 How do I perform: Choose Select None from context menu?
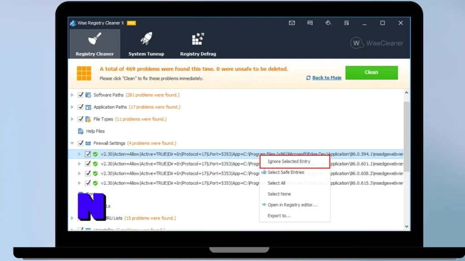coord(295,194)
